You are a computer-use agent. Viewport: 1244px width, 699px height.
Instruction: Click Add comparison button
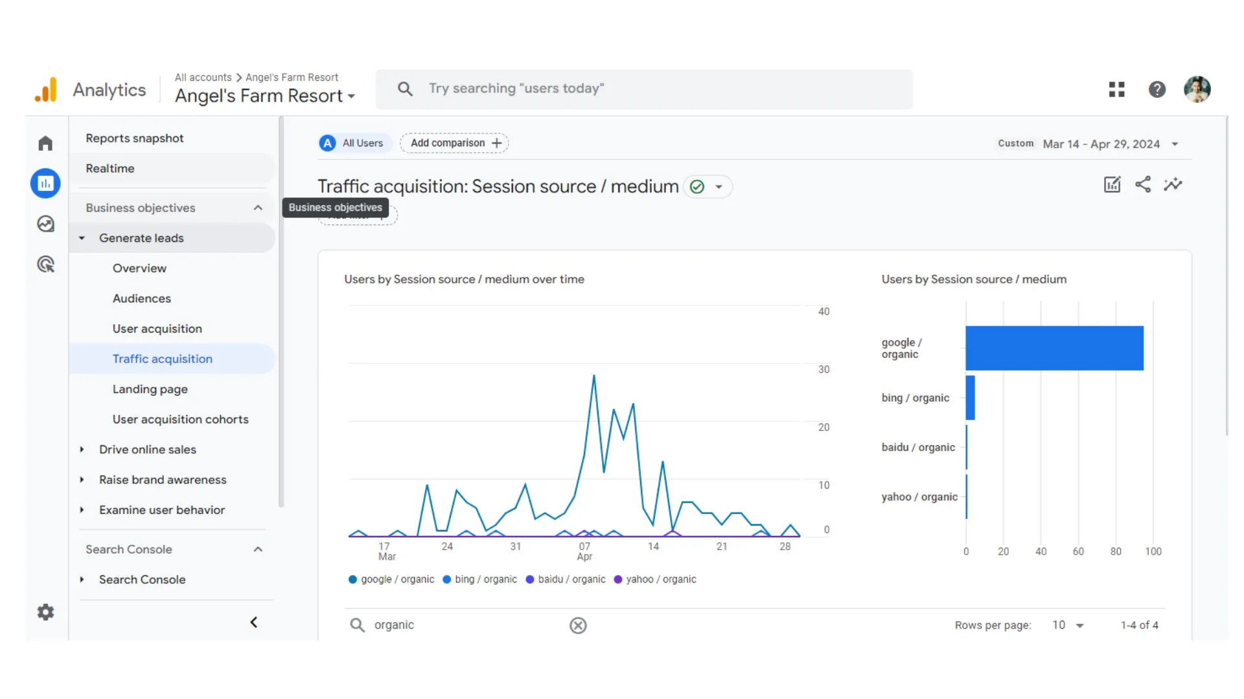(455, 143)
